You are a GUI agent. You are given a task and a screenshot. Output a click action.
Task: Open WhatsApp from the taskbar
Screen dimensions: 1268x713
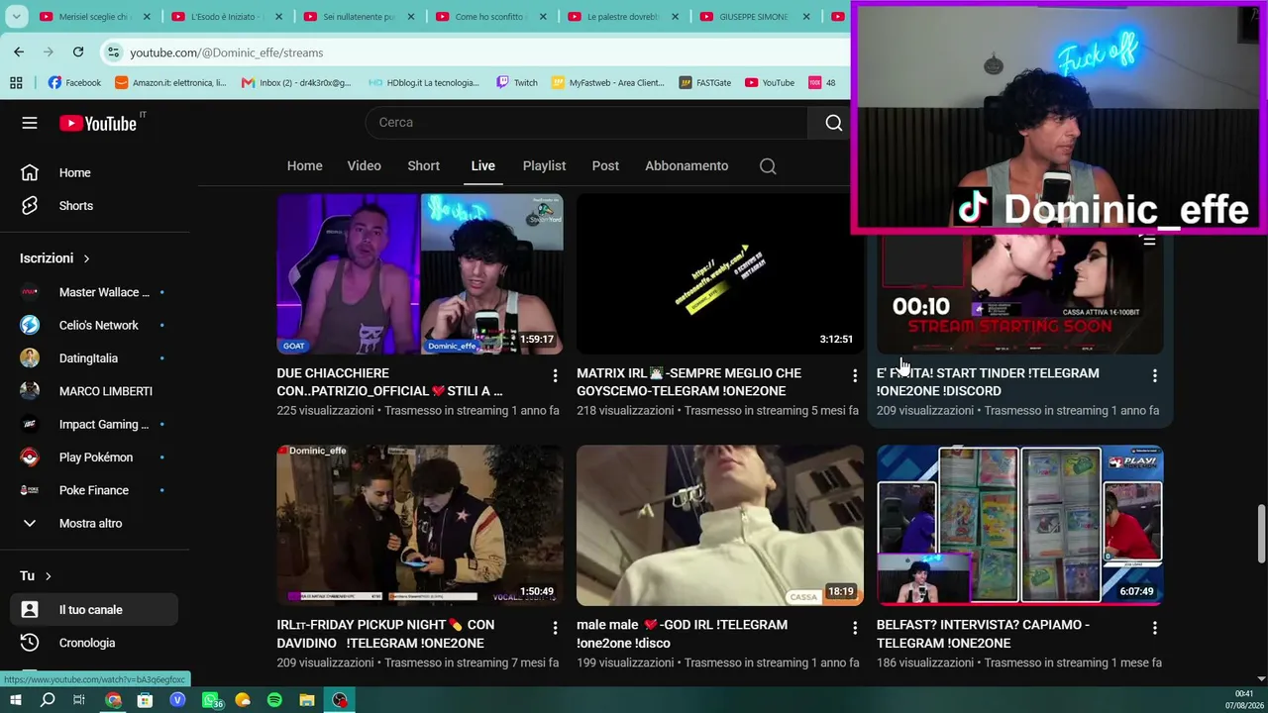pyautogui.click(x=211, y=700)
